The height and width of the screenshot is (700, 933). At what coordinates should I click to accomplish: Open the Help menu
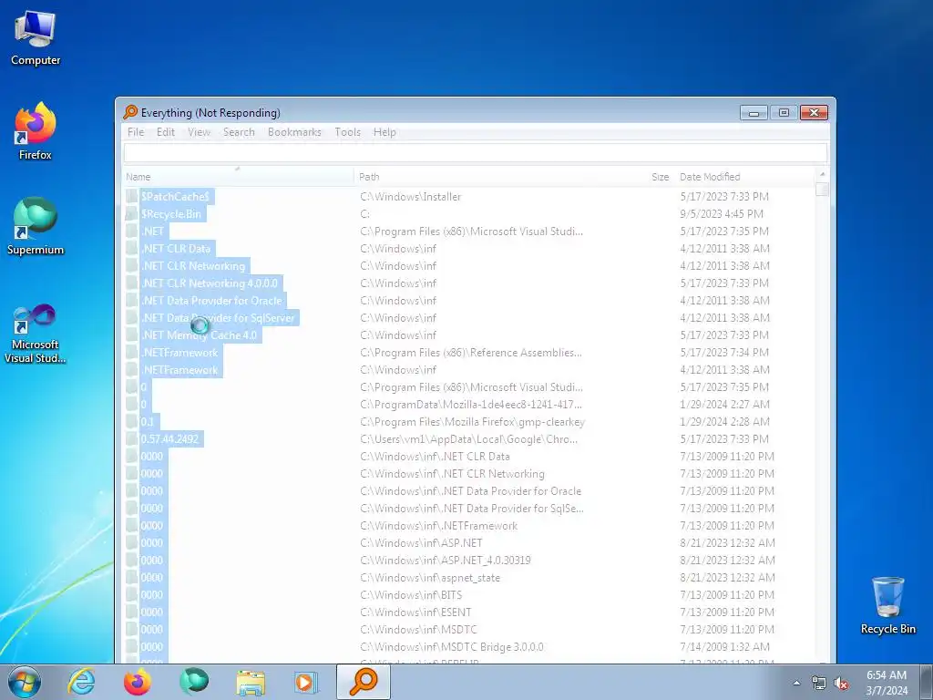384,132
